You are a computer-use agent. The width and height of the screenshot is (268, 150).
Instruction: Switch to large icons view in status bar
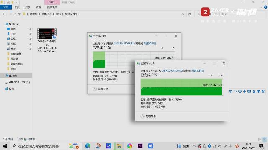[265, 139]
